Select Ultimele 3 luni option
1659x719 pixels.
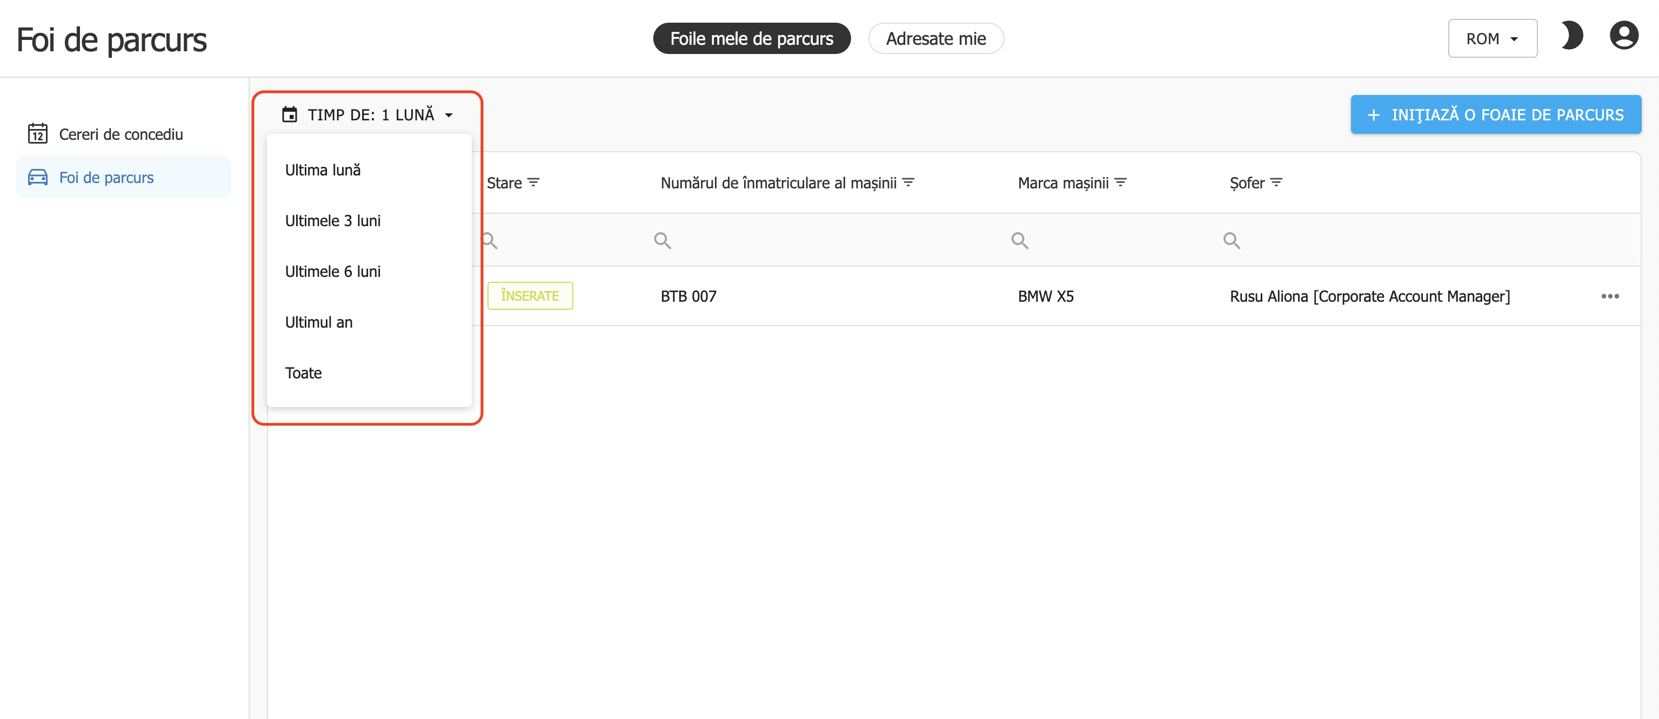tap(333, 221)
